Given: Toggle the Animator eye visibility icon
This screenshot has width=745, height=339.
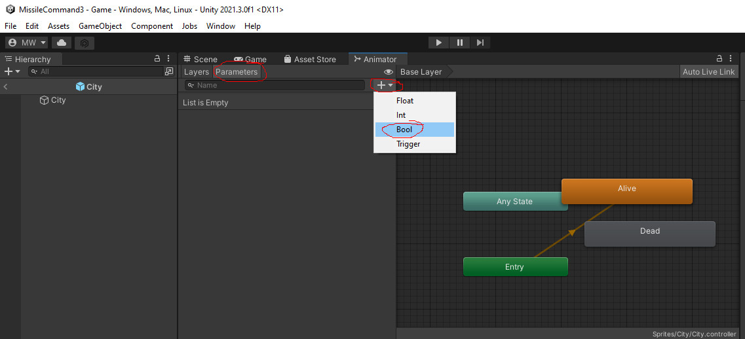Looking at the screenshot, I should point(389,72).
